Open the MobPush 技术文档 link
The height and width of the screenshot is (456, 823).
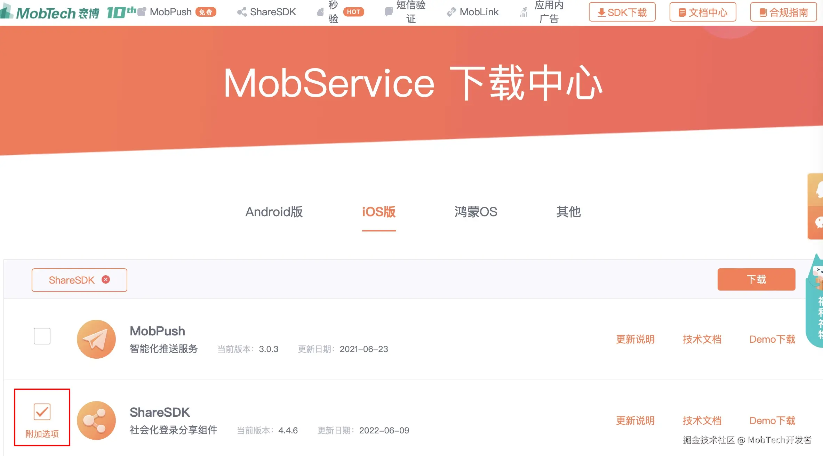pos(702,339)
